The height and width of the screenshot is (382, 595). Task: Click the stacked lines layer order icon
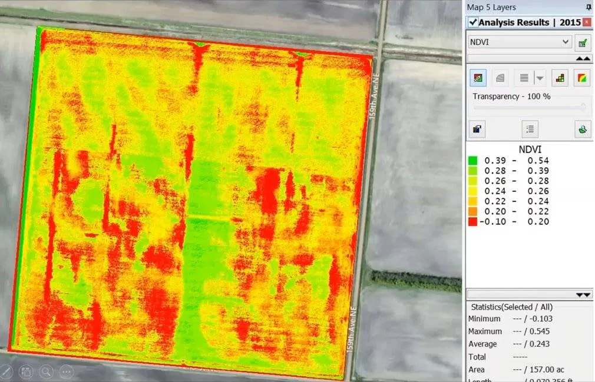(524, 78)
